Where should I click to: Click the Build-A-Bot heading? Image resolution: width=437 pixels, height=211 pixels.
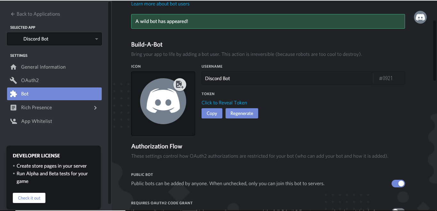coord(147,45)
